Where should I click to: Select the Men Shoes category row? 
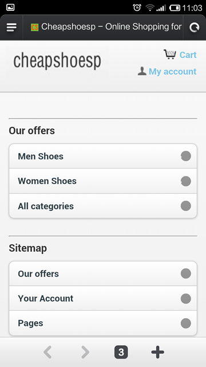(103, 156)
